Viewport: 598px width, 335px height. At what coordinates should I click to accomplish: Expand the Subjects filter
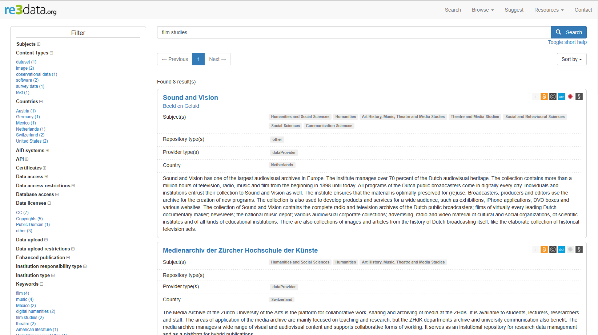pyautogui.click(x=39, y=44)
